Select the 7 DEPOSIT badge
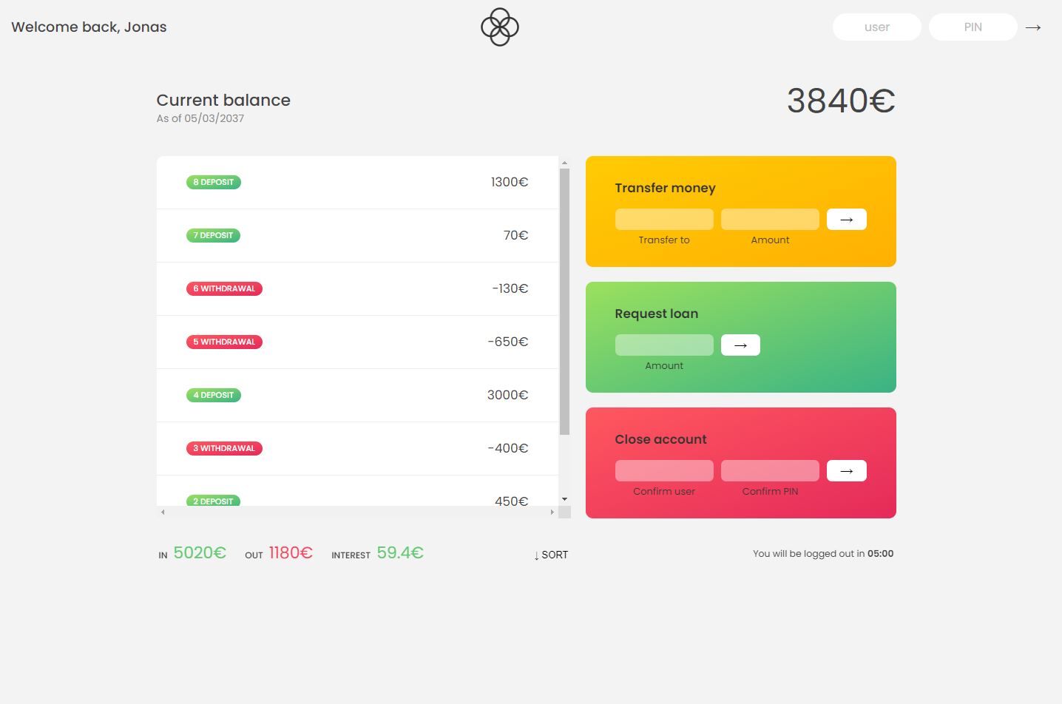Image resolution: width=1062 pixels, height=704 pixels. click(x=213, y=235)
